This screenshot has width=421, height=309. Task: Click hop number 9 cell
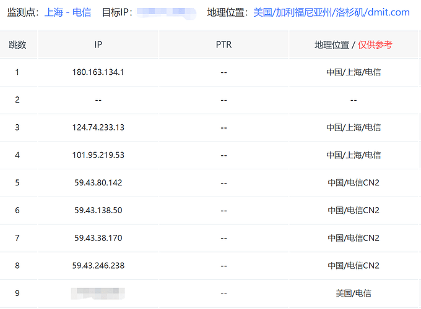(x=17, y=293)
